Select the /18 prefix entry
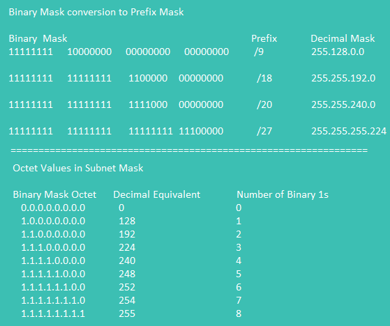390x326 pixels. (x=264, y=78)
